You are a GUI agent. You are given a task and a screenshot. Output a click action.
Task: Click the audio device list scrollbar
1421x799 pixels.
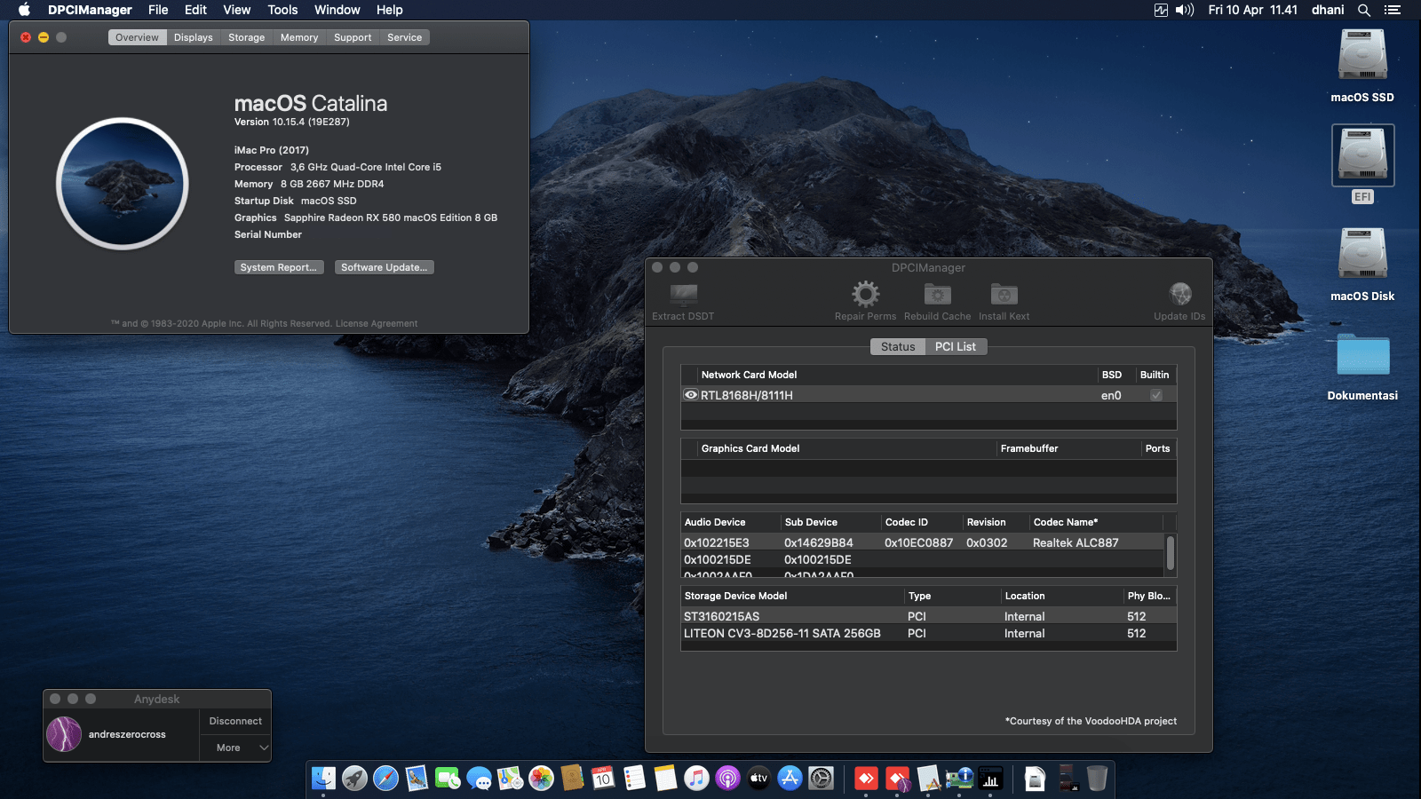click(1171, 553)
